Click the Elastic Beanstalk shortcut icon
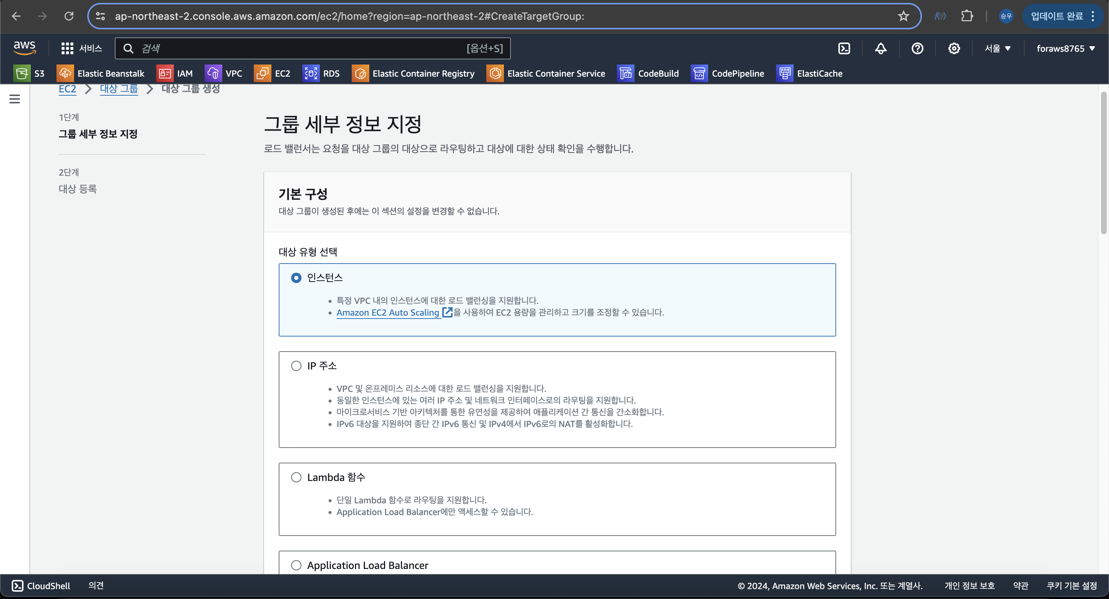The image size is (1109, 599). 65,74
